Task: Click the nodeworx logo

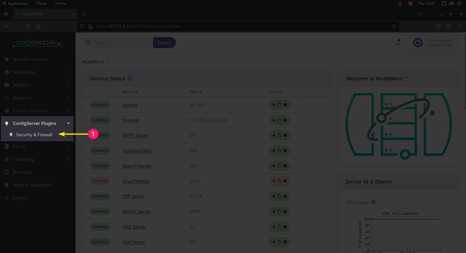Action: (x=38, y=43)
